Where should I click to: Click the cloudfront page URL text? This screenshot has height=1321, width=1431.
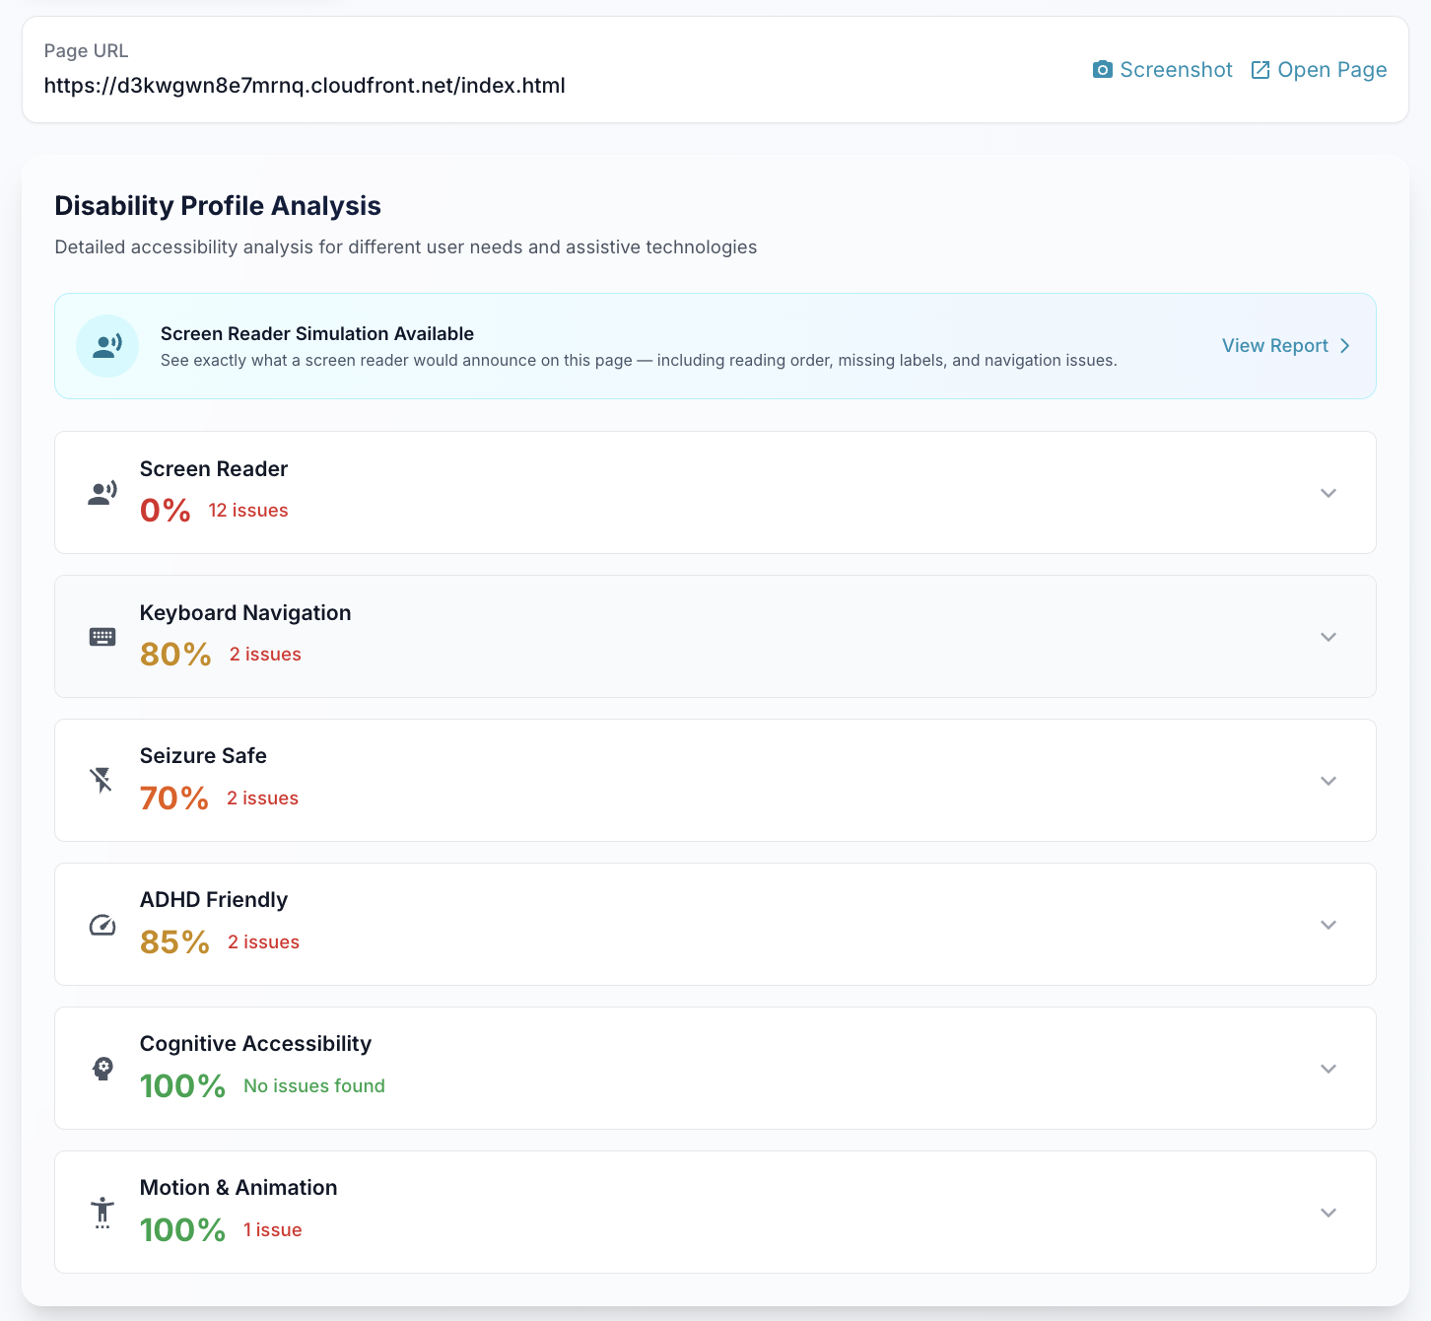coord(305,86)
